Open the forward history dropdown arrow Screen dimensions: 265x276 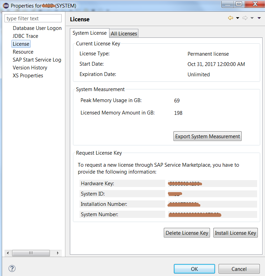pyautogui.click(x=252, y=18)
